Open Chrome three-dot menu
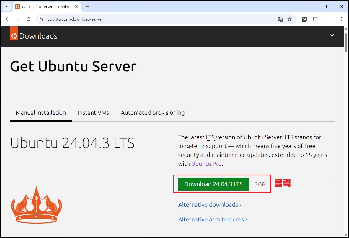Image resolution: width=349 pixels, height=238 pixels. coord(341,19)
